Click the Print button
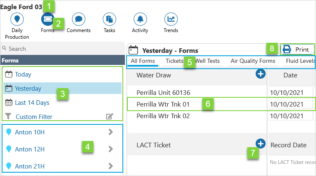316x176 pixels. (297, 50)
